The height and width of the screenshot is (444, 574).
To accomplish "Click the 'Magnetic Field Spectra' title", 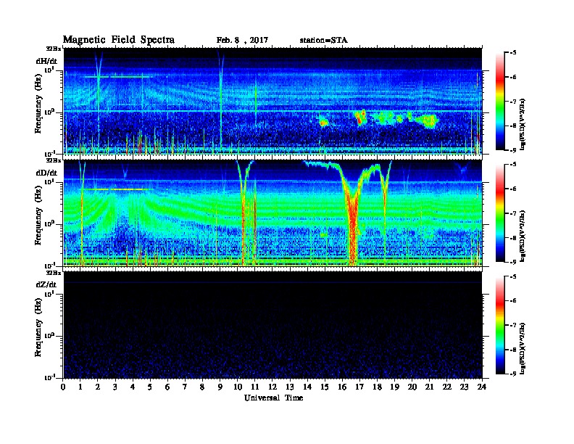I will point(119,40).
